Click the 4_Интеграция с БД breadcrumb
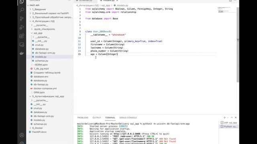Viewport: 257px width, 144px height. click(88, 5)
